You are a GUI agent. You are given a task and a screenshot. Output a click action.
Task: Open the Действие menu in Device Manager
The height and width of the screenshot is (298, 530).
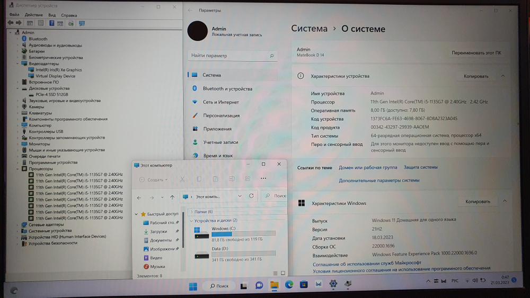33,15
